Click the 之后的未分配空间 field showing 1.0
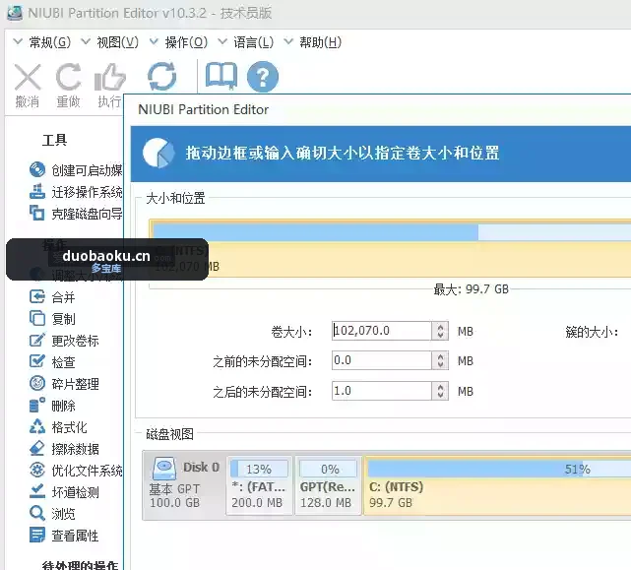 [x=382, y=391]
